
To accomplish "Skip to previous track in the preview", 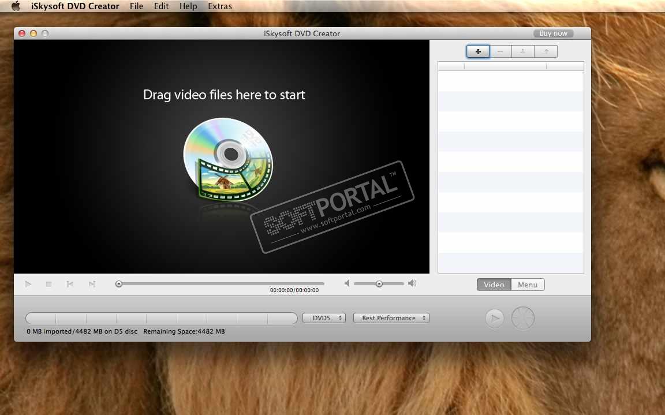I will click(70, 283).
